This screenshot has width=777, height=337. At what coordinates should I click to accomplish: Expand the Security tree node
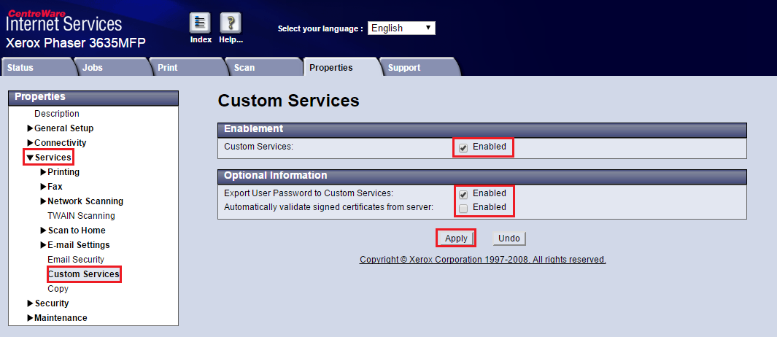click(x=31, y=303)
